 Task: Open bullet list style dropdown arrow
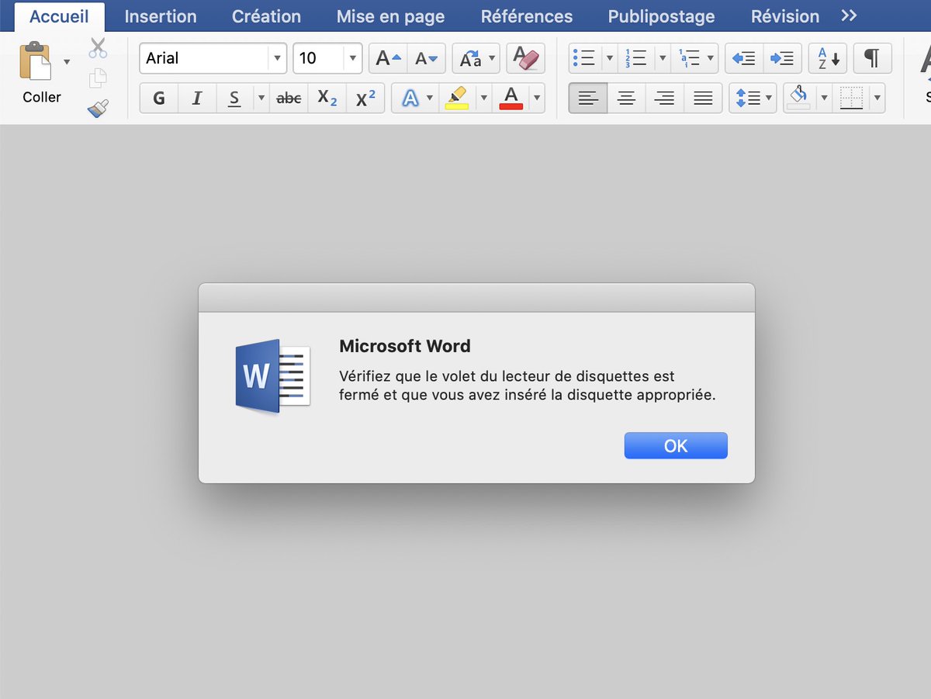(610, 58)
